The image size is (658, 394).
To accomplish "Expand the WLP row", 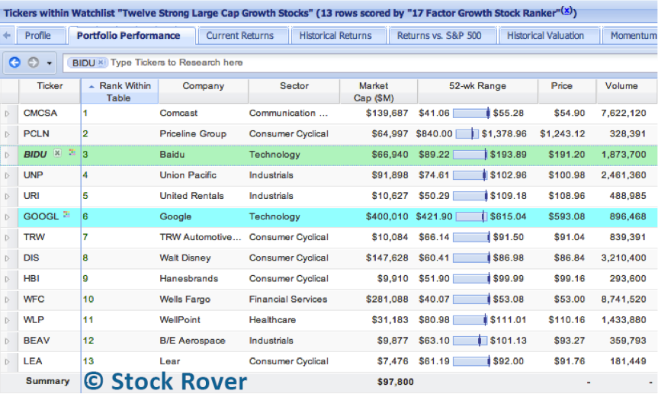I will tap(7, 320).
